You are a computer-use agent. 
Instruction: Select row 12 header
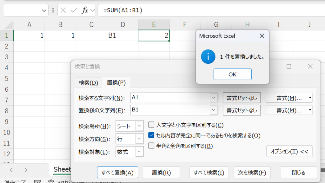pyautogui.click(x=7, y=154)
